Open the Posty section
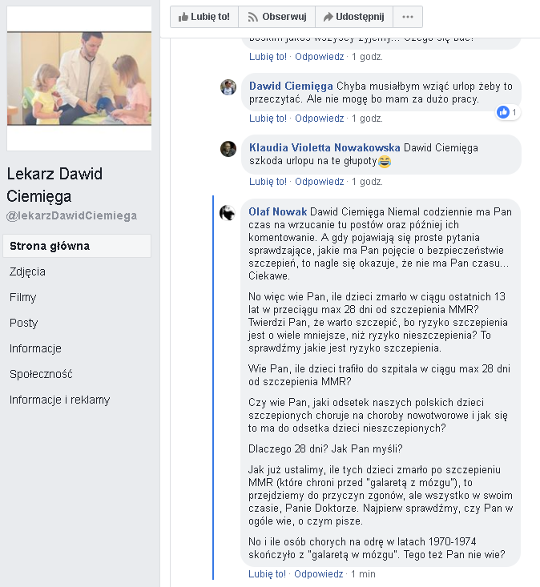The width and height of the screenshot is (540, 587). [23, 323]
